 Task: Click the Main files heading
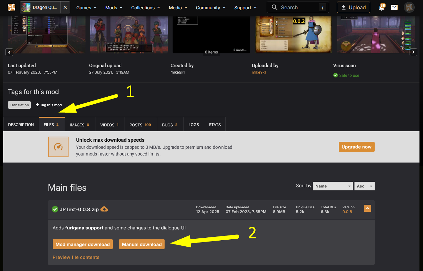coord(67,187)
